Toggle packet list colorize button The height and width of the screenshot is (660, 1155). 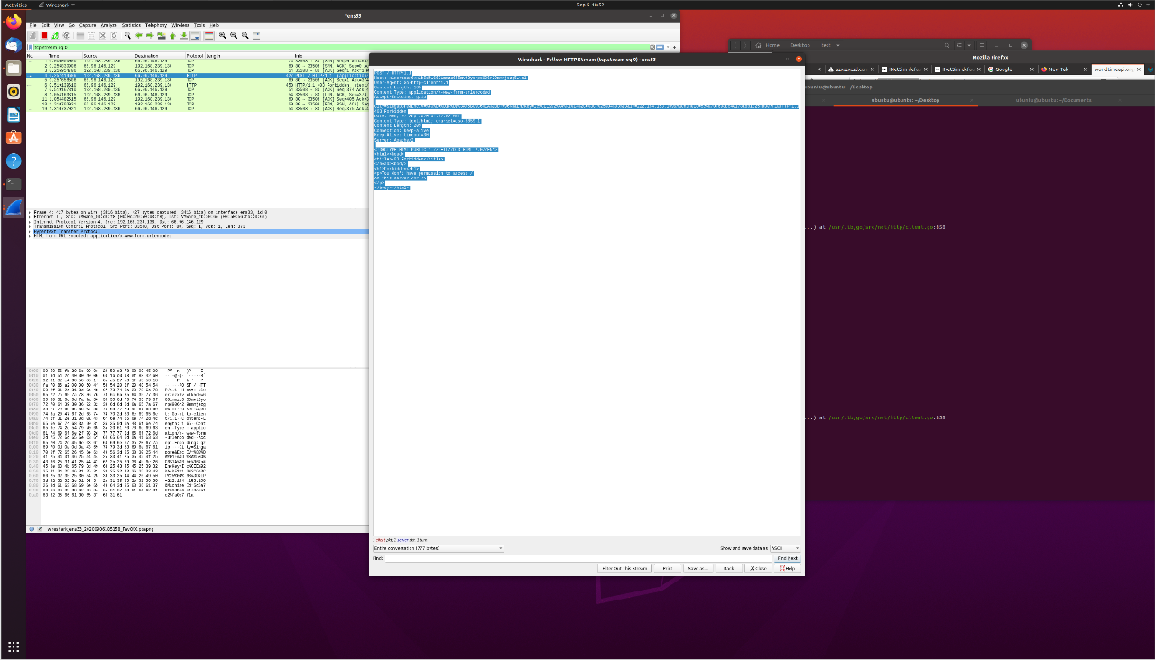(x=208, y=35)
